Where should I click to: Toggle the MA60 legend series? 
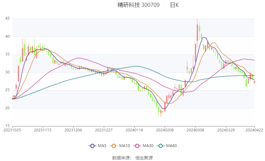coord(167,146)
